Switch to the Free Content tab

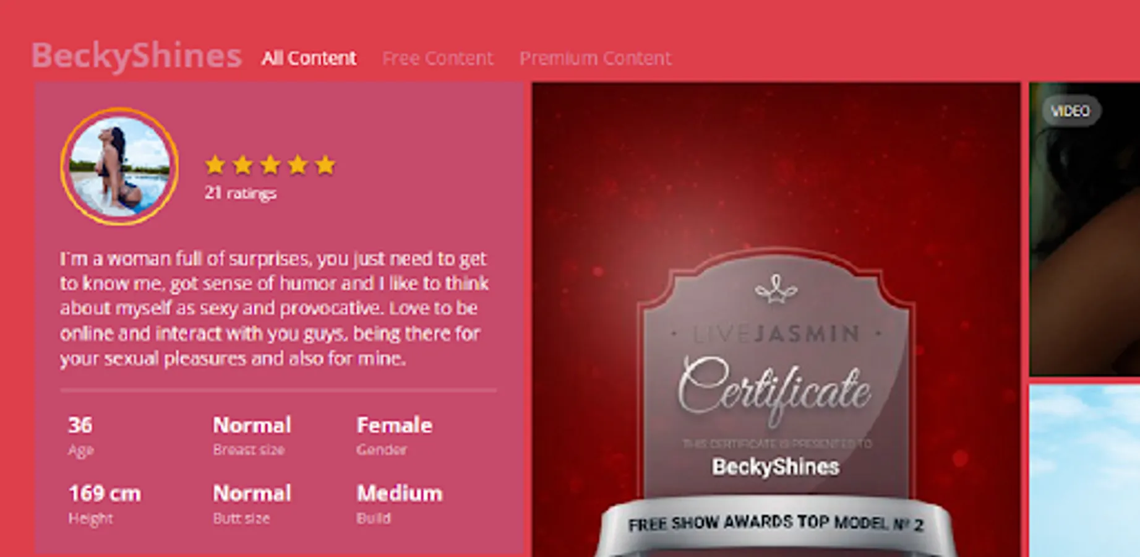tap(437, 58)
